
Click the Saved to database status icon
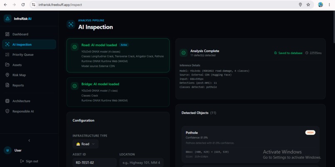(x=276, y=53)
